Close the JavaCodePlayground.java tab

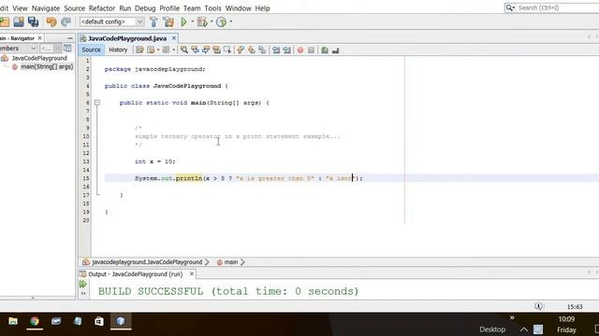point(174,38)
